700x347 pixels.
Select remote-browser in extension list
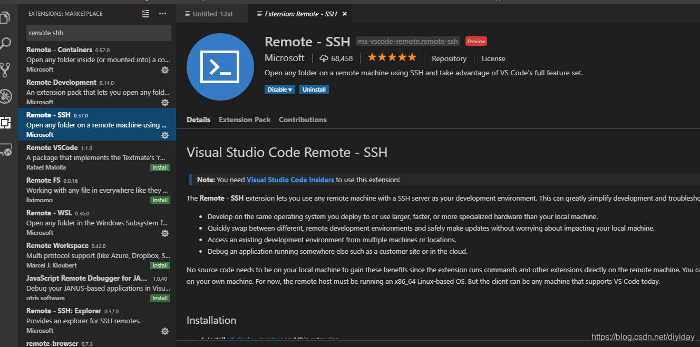97,342
